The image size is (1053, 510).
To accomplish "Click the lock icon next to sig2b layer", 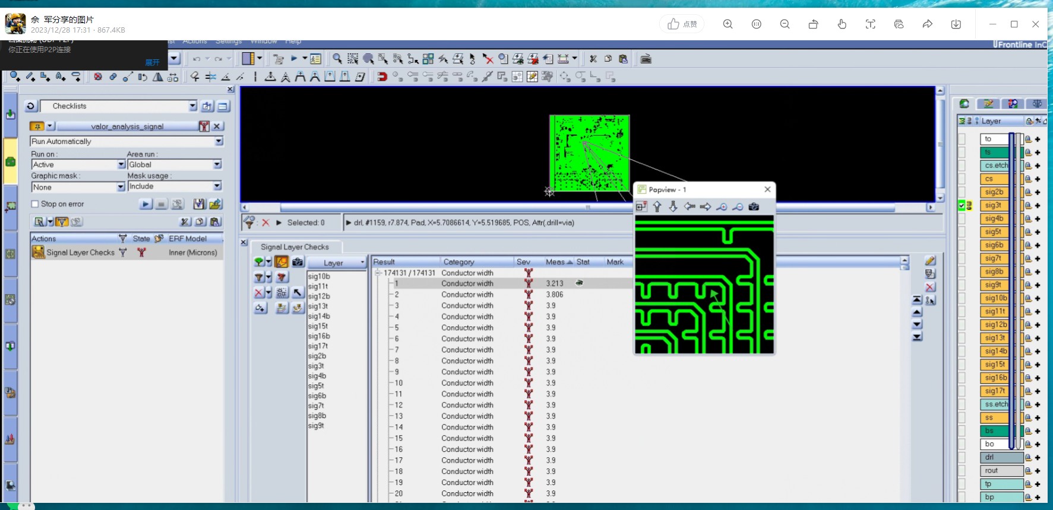I will 1028,192.
